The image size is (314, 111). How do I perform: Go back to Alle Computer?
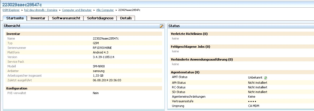tap(105, 10)
